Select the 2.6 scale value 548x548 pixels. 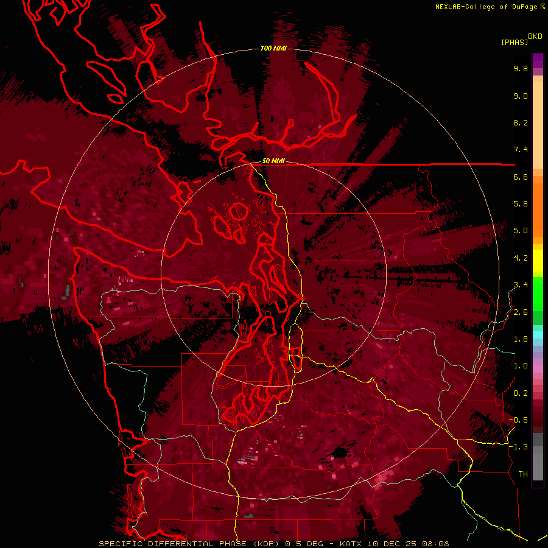(521, 312)
